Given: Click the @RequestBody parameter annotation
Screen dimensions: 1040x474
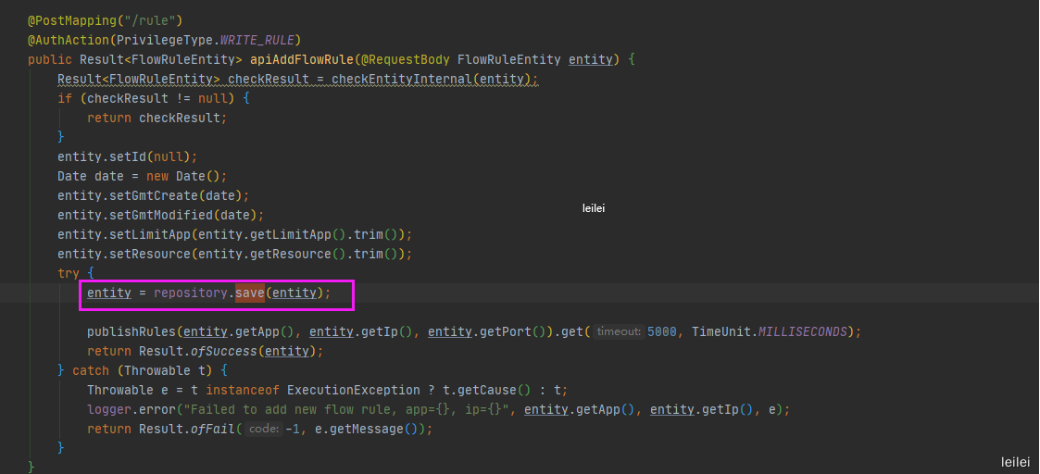Looking at the screenshot, I should (406, 59).
